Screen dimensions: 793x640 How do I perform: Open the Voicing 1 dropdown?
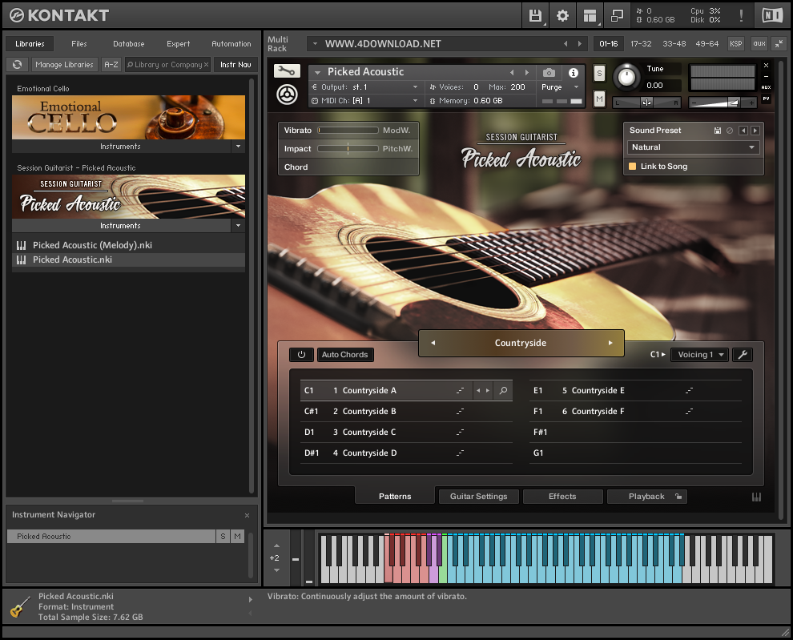[x=700, y=355]
